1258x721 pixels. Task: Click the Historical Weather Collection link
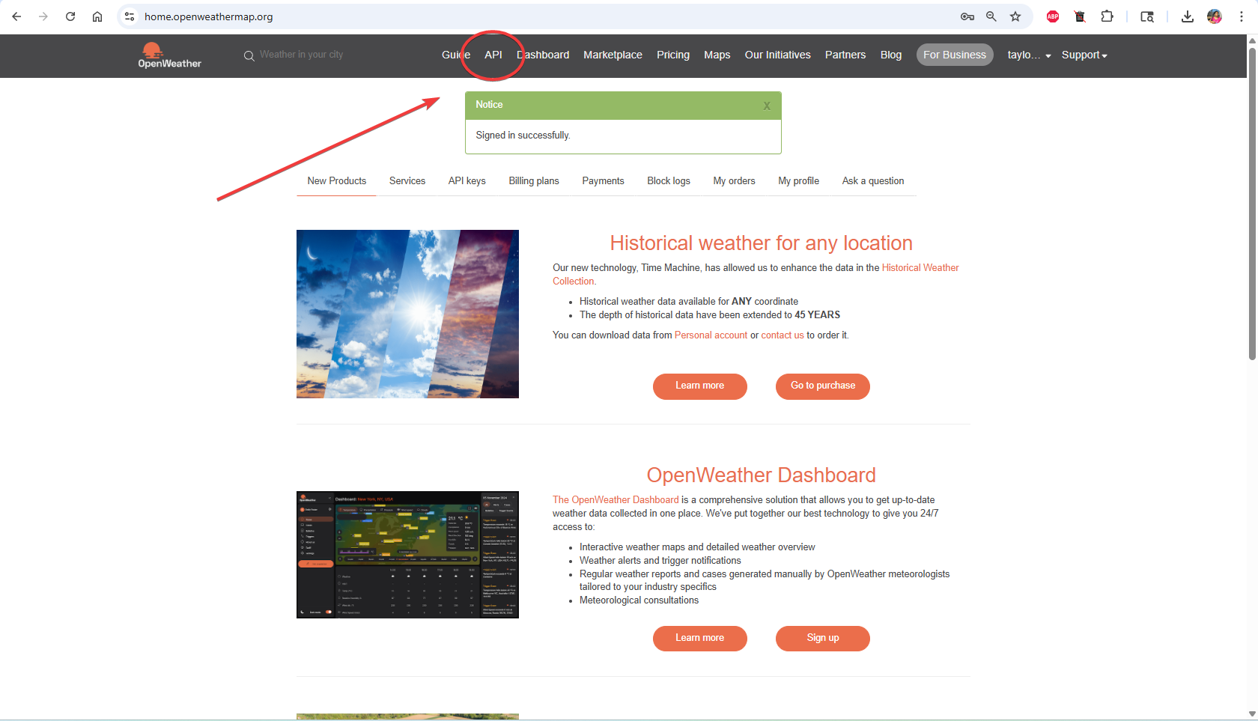pos(920,268)
